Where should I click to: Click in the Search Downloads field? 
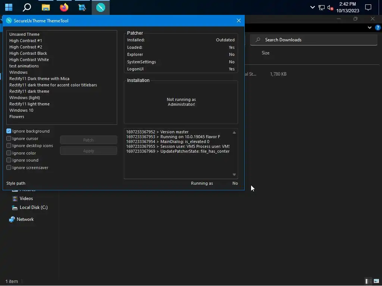314,40
